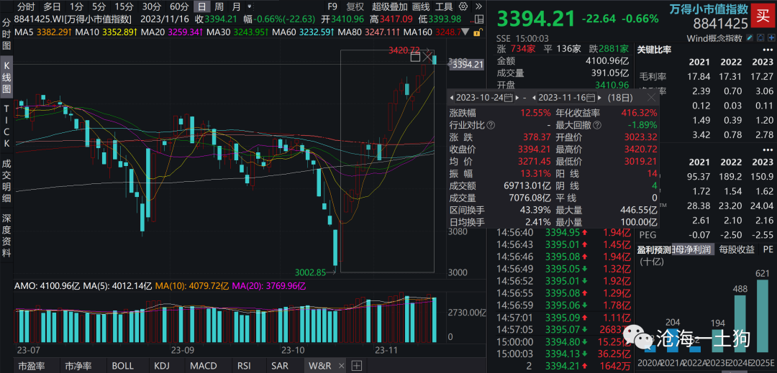The image size is (777, 373).
Task: Open 超级叠加 overlay tool
Action: tap(389, 7)
